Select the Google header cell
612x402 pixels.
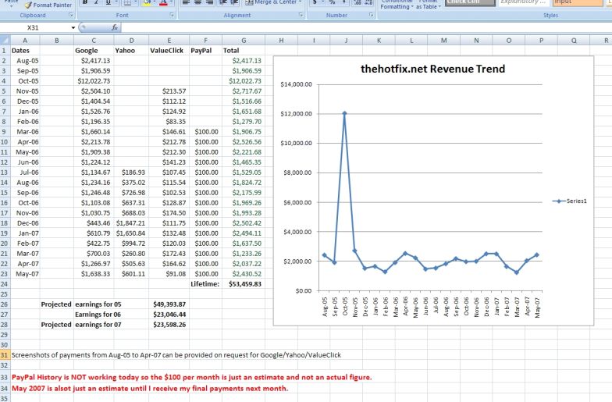pyautogui.click(x=94, y=51)
